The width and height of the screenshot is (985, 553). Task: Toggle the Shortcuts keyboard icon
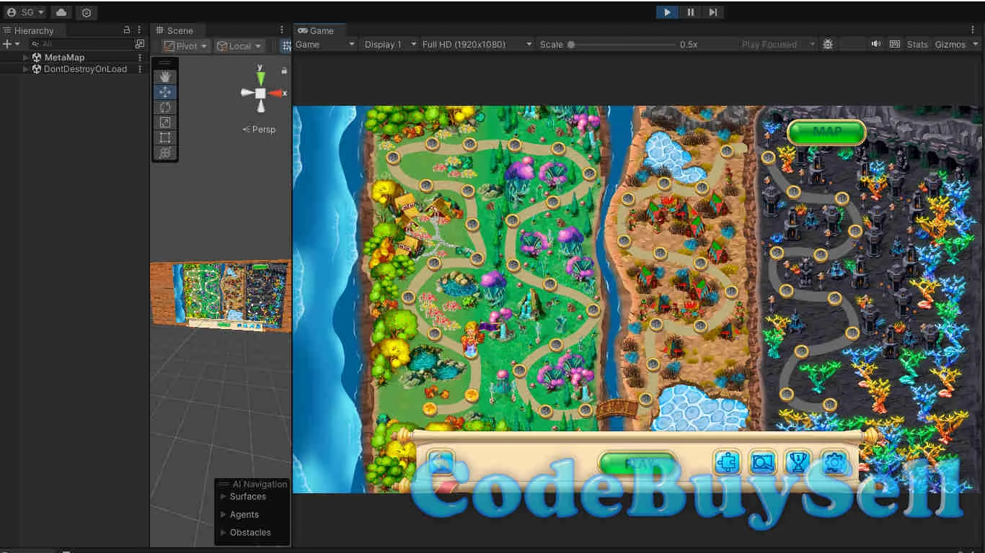tap(895, 44)
